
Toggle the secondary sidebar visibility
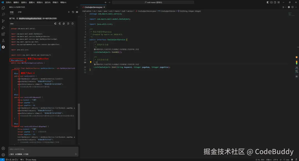click(x=274, y=2)
